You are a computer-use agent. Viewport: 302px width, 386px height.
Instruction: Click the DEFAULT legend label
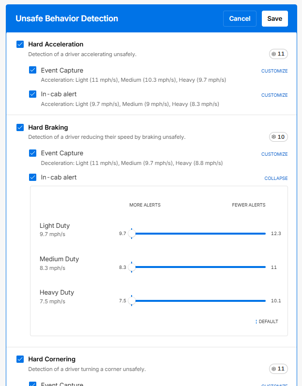click(x=268, y=322)
